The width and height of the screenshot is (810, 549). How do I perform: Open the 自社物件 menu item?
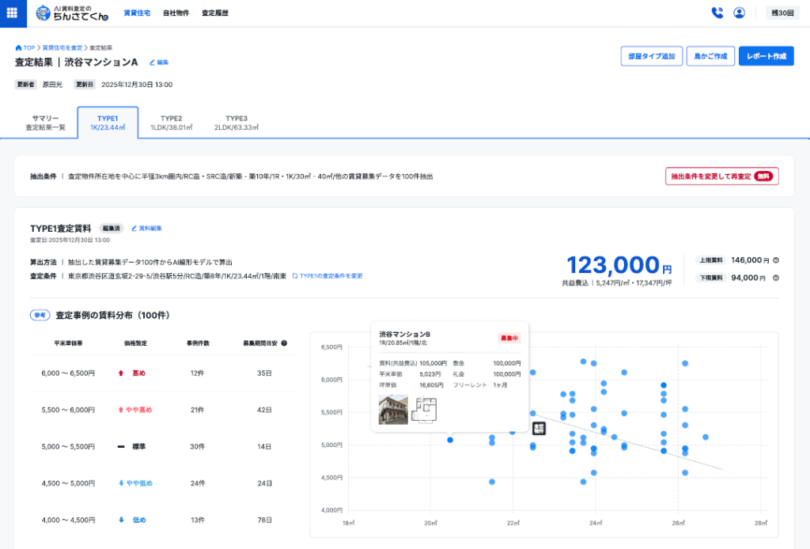point(176,13)
